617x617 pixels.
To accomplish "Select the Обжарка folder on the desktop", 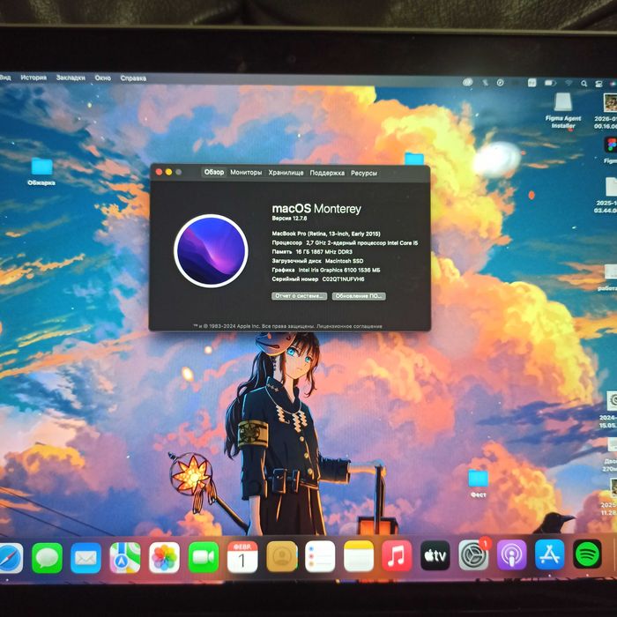I will click(x=41, y=171).
